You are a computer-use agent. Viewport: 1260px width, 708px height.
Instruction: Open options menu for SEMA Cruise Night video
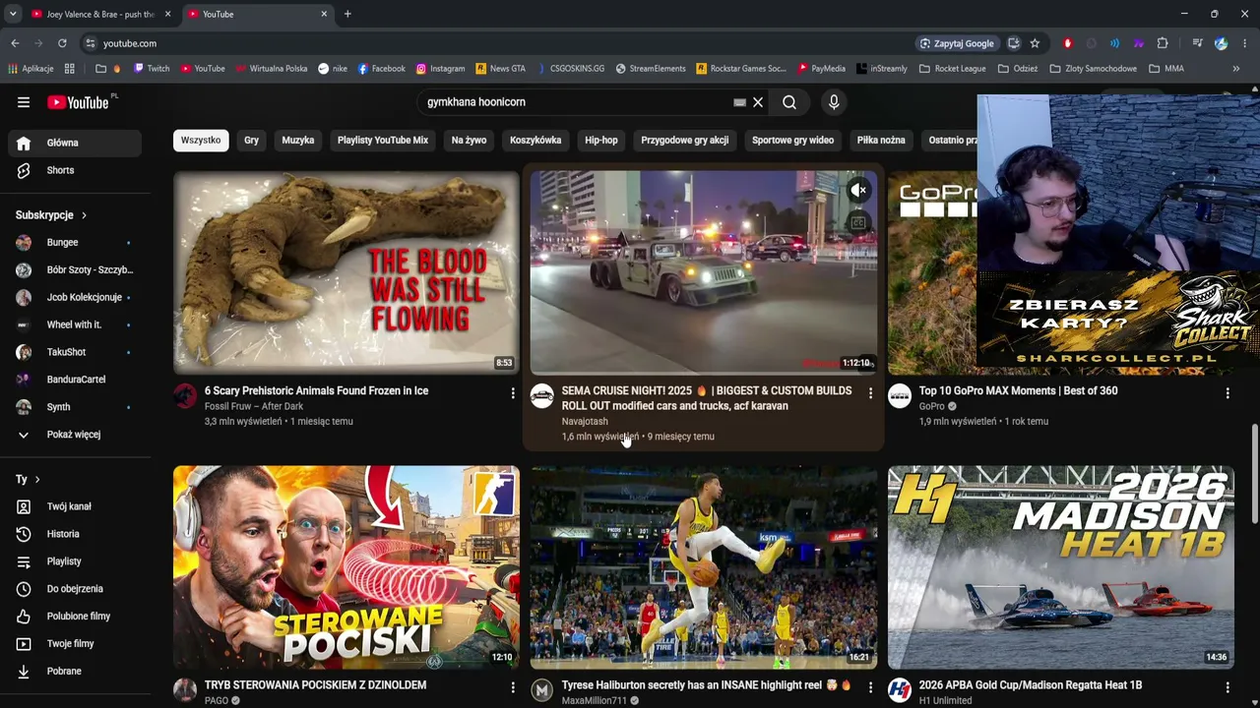(x=870, y=393)
